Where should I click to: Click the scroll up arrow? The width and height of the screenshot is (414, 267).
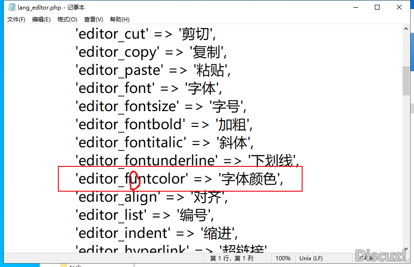(x=406, y=29)
